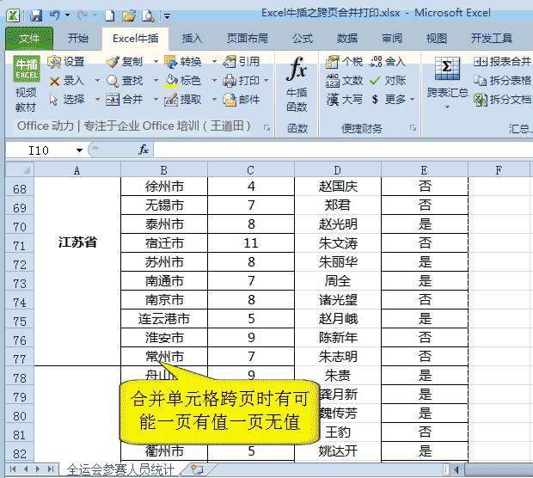Select column C header

[251, 169]
